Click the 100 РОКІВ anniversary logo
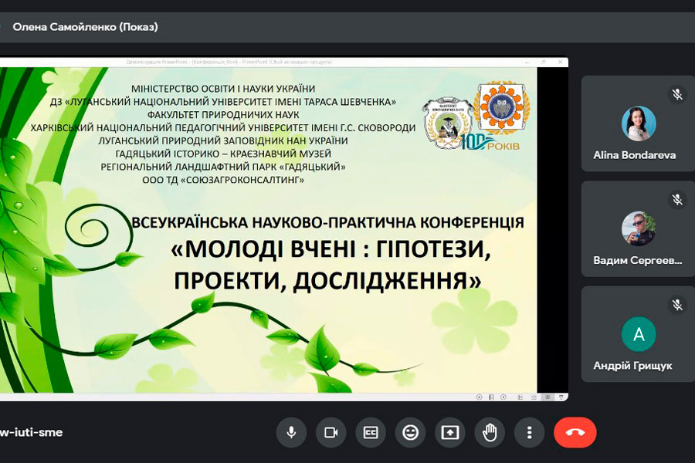695x463 pixels. (x=490, y=143)
